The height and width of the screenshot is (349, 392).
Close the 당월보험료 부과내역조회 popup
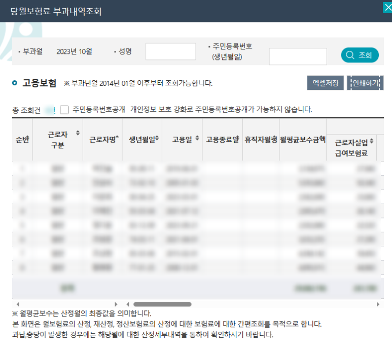387,7
